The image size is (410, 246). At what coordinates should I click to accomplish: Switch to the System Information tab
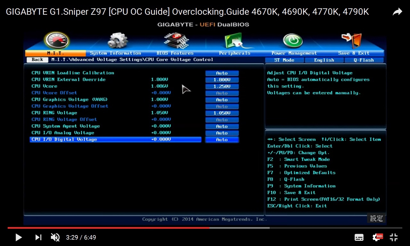click(115, 53)
